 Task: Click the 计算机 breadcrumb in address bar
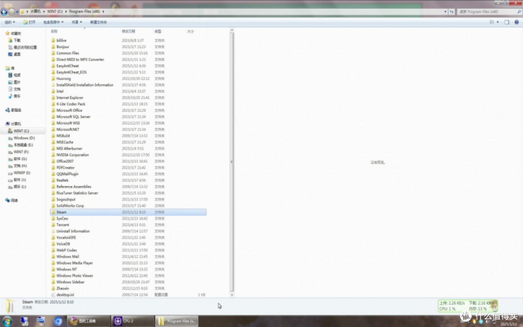point(35,11)
